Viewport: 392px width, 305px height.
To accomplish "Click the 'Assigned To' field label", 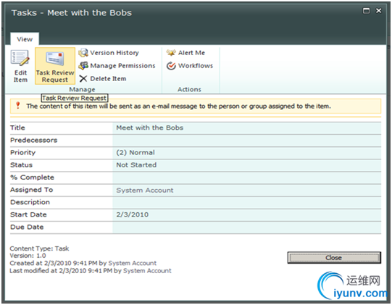I will [x=31, y=190].
